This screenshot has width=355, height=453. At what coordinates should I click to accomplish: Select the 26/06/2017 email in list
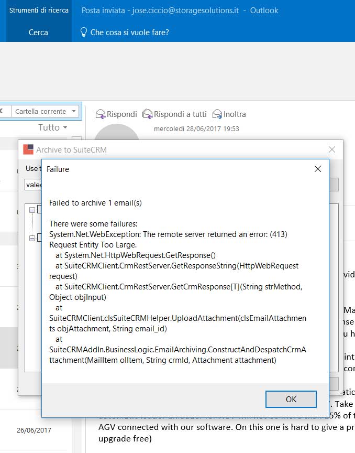point(34,430)
